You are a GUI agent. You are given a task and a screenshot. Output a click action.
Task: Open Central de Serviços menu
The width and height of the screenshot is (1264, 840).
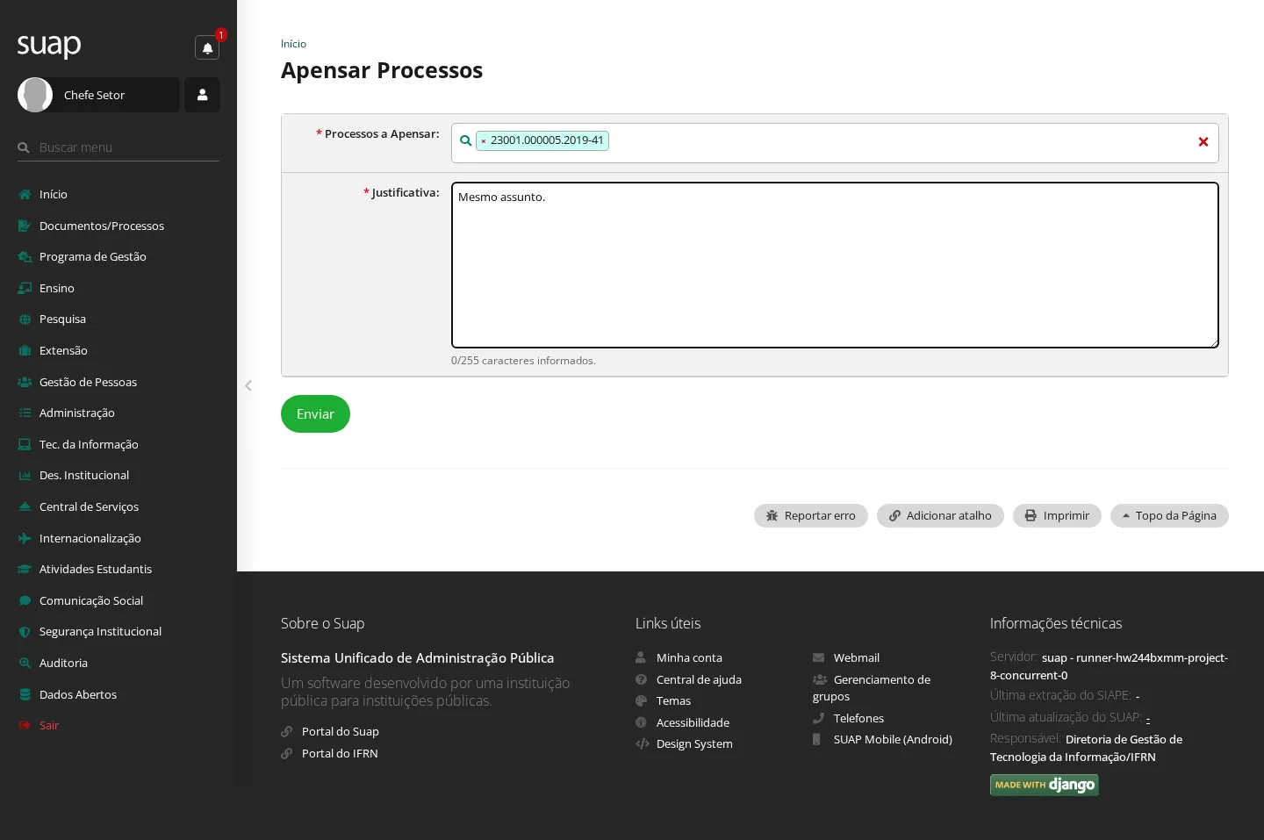[x=89, y=506]
